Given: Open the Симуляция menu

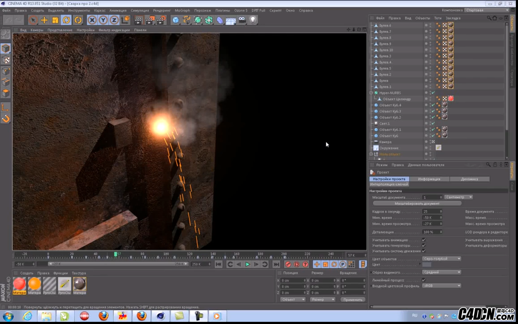Looking at the screenshot, I should 140,10.
